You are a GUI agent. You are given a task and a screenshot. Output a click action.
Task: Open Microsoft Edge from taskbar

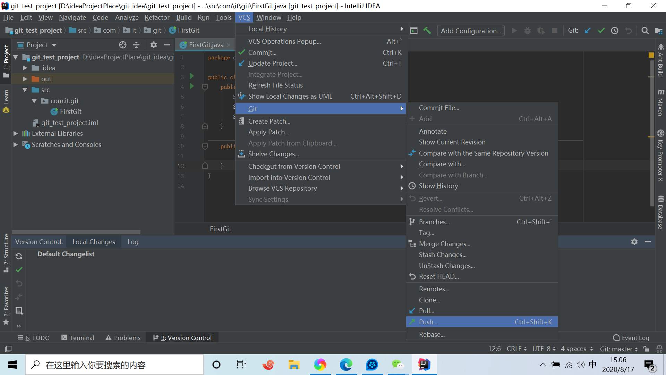pos(346,365)
